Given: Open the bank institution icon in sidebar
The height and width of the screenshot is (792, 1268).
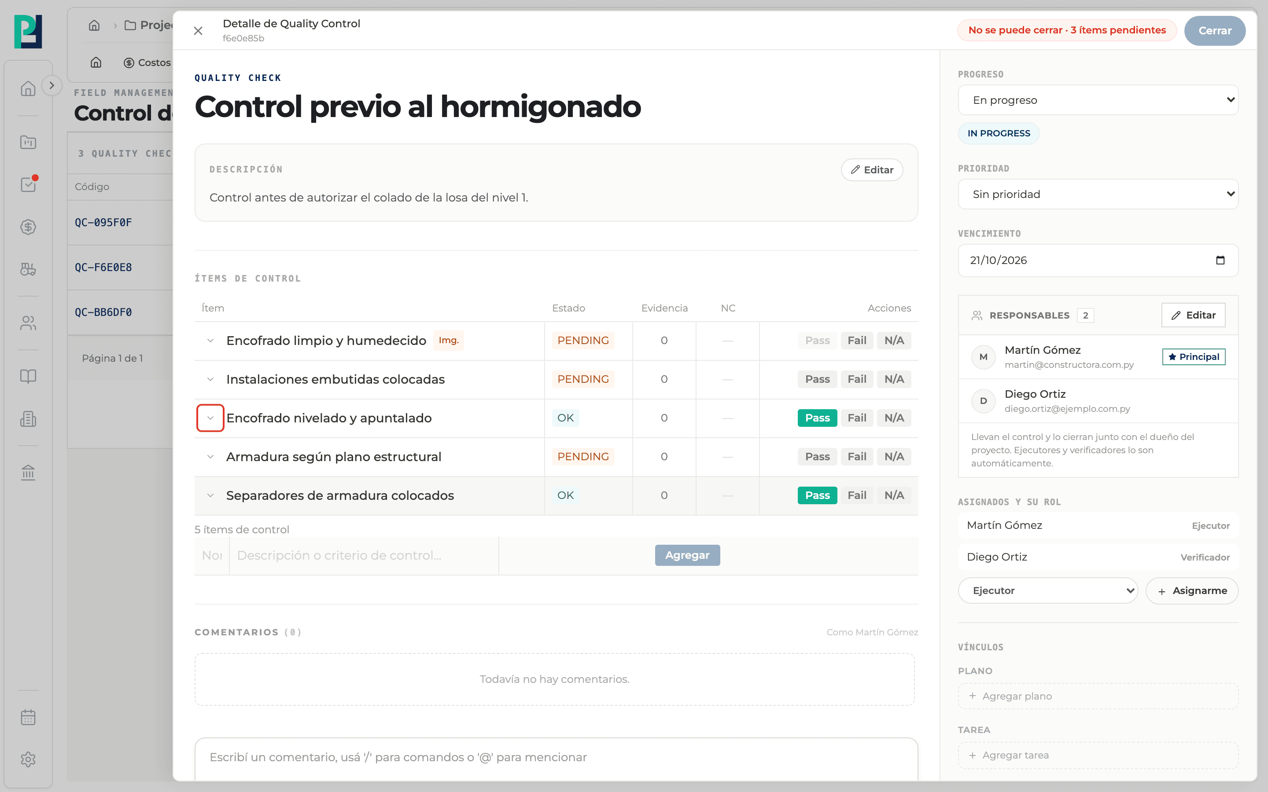Looking at the screenshot, I should (x=28, y=473).
